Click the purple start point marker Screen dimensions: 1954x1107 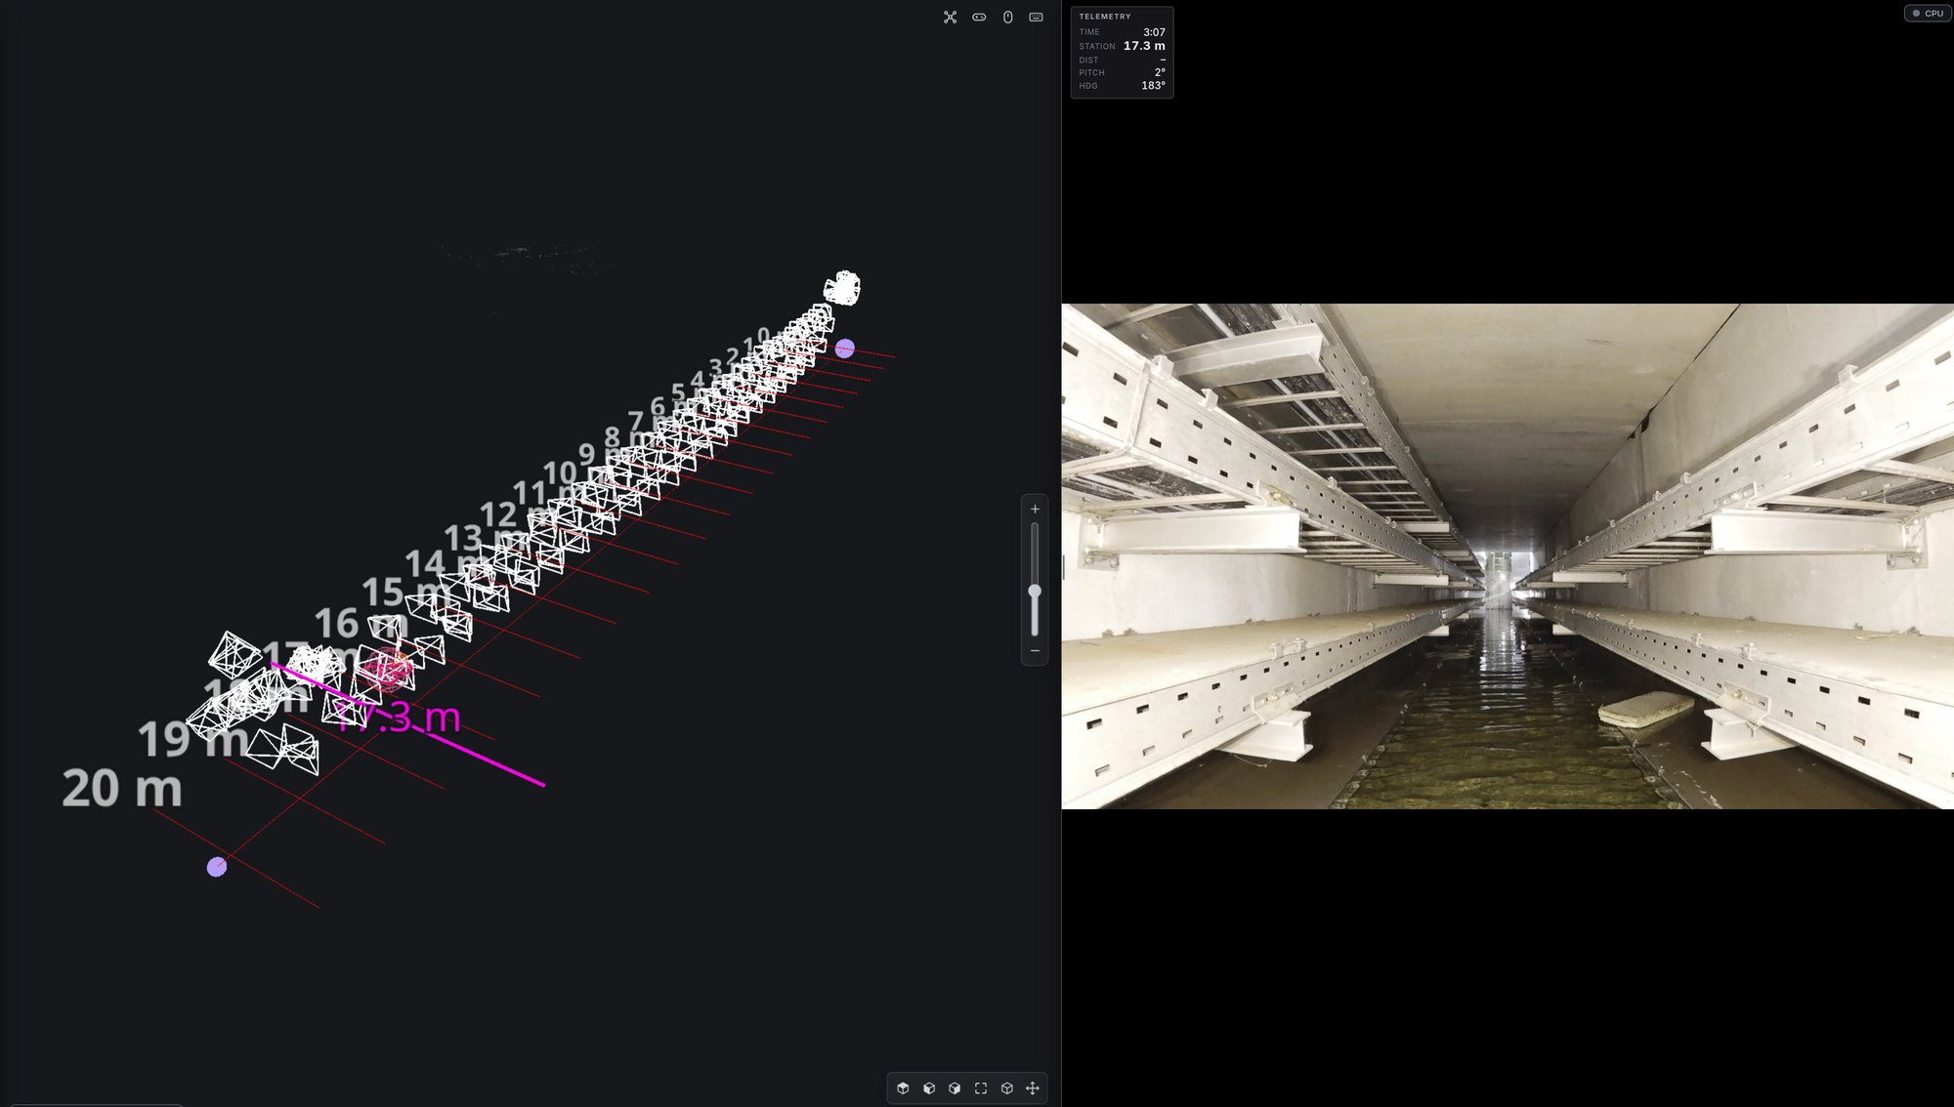[845, 348]
